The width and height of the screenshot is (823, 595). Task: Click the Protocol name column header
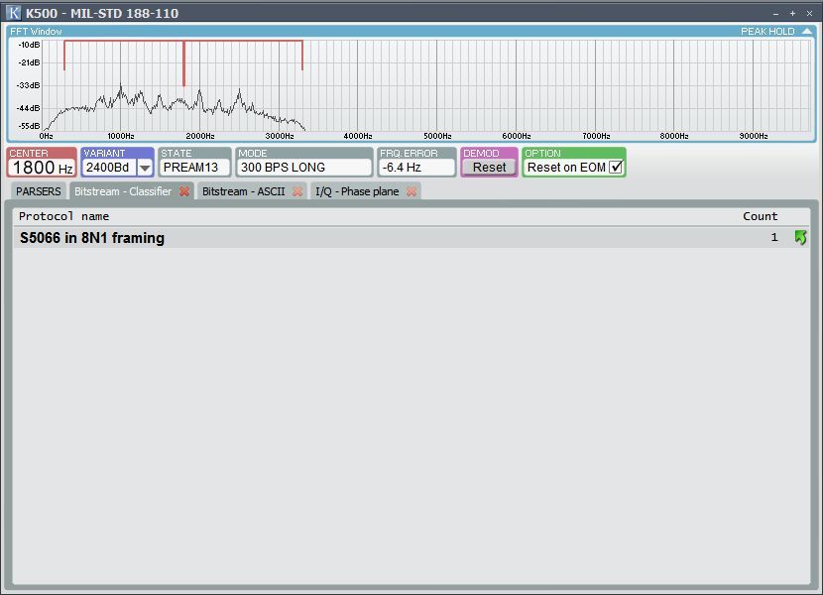point(64,216)
